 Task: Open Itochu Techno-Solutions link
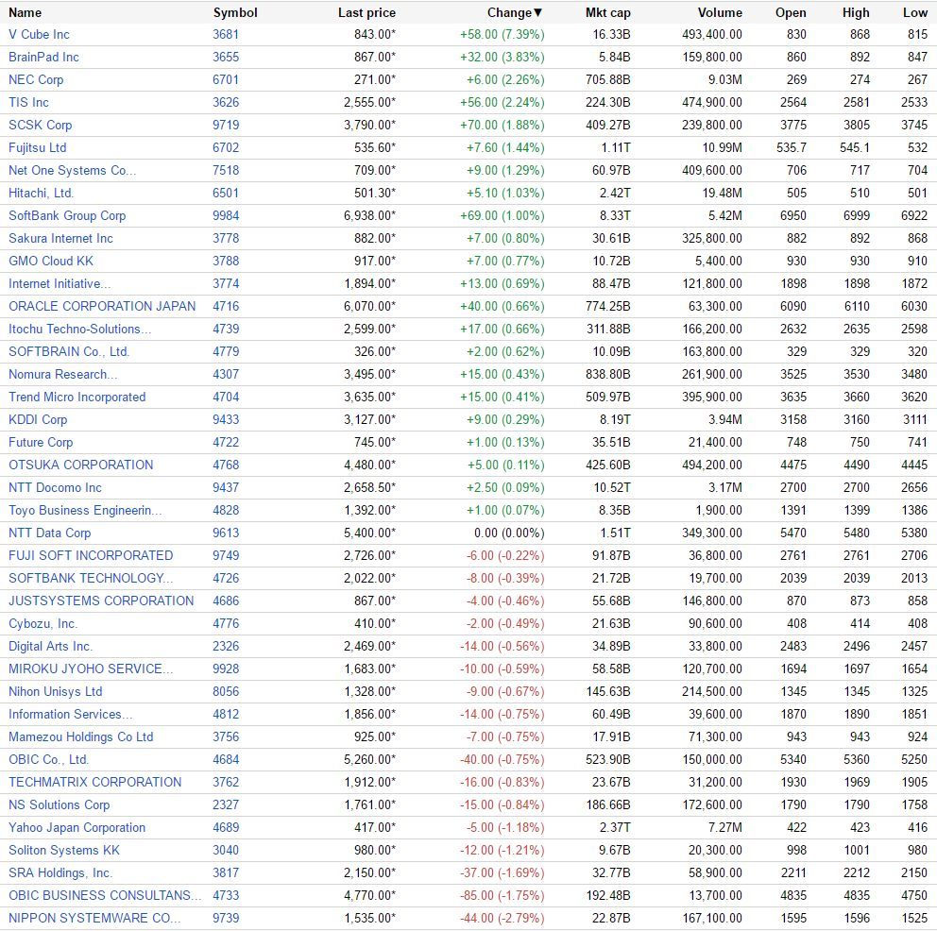click(x=80, y=330)
